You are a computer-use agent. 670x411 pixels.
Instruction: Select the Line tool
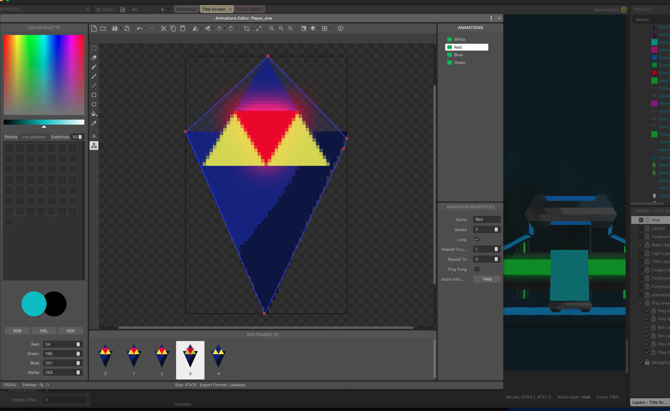[x=94, y=86]
